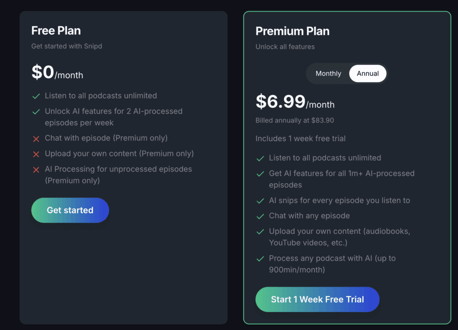Image resolution: width=458 pixels, height=330 pixels.
Task: Click 'Includes 1 week free trial' text
Action: click(300, 139)
